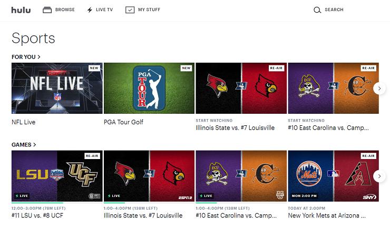Click the Search magnifier icon
This screenshot has height=227, width=390.
click(x=317, y=10)
